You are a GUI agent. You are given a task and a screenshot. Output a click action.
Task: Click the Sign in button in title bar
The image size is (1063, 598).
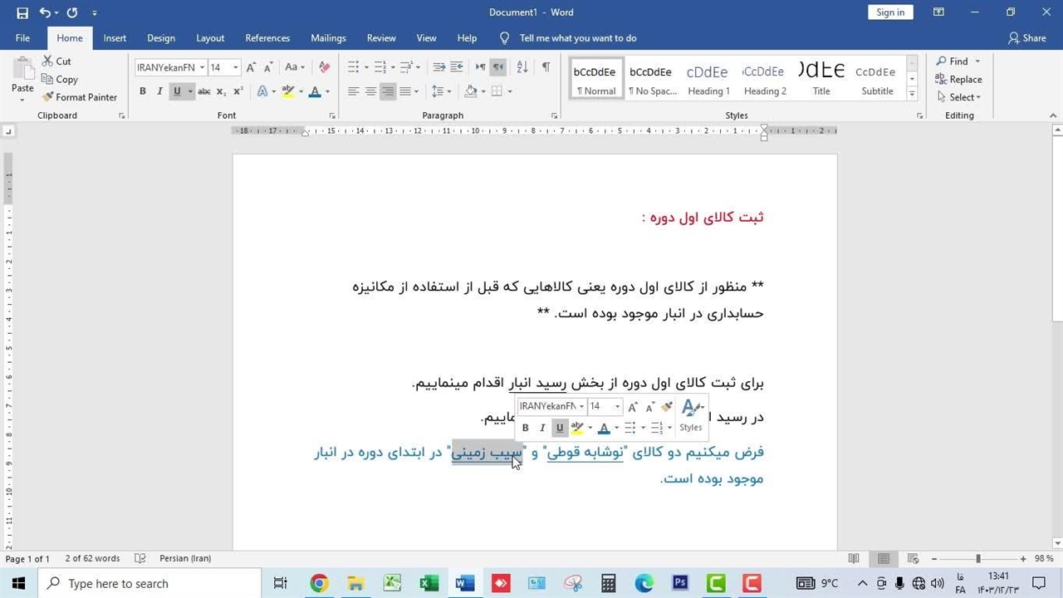coord(890,12)
